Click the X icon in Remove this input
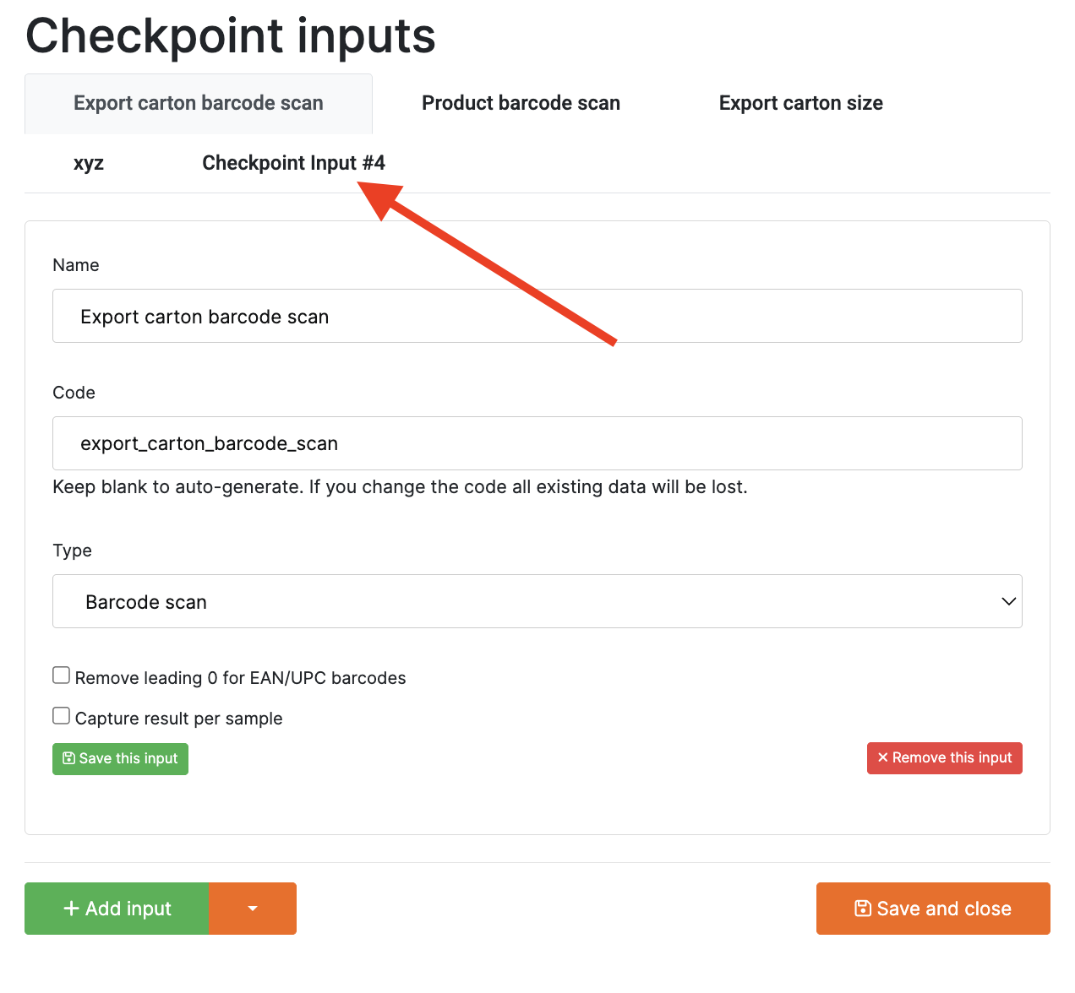The image size is (1075, 993). pos(882,757)
